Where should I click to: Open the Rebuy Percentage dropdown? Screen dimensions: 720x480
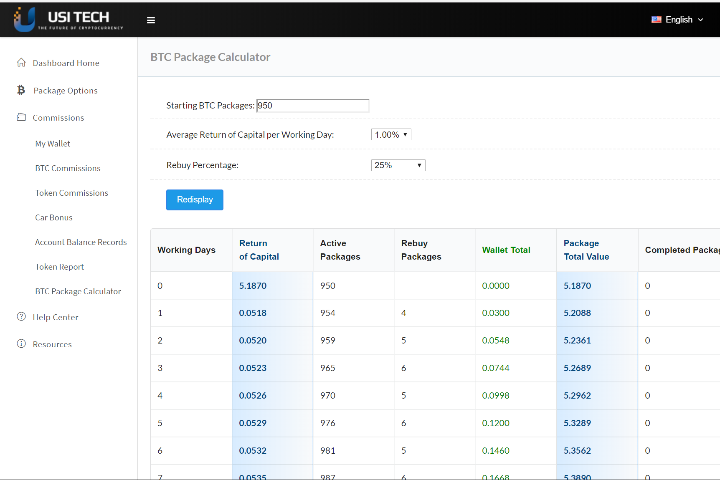coord(398,165)
